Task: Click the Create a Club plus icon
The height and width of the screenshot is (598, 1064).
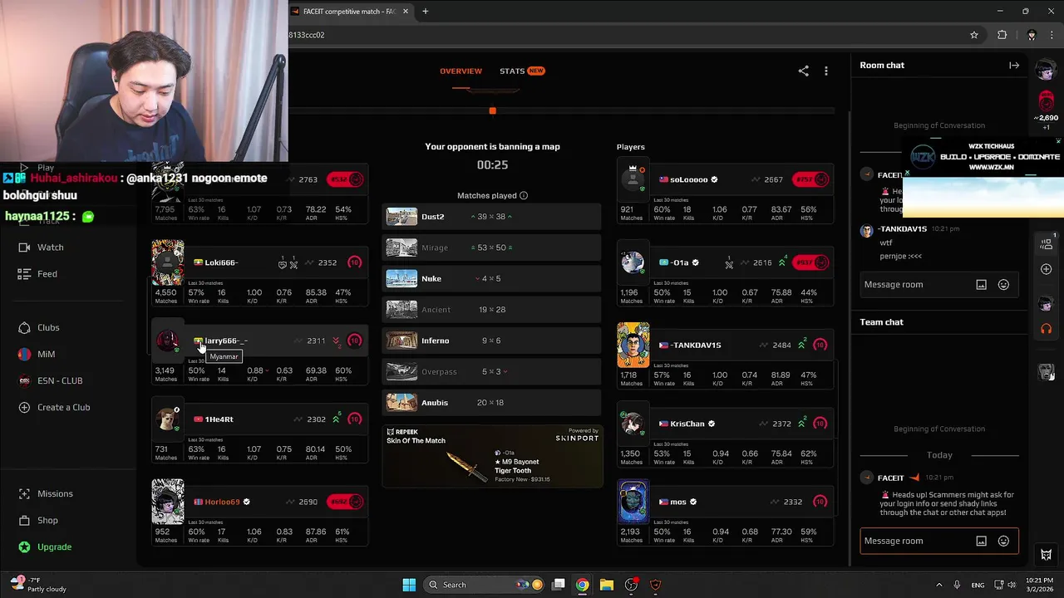Action: pos(24,408)
